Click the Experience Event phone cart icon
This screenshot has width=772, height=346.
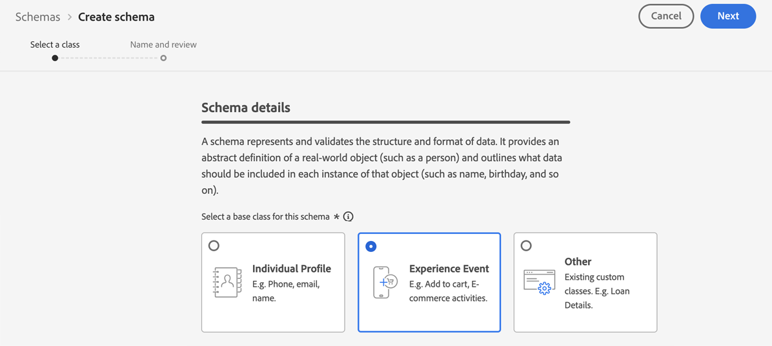click(385, 282)
